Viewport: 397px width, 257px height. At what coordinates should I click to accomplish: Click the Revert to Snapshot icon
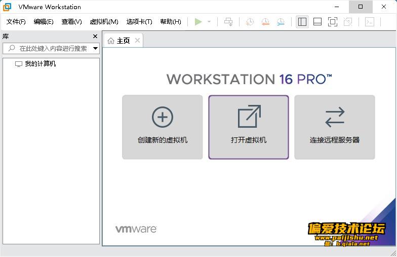point(265,22)
